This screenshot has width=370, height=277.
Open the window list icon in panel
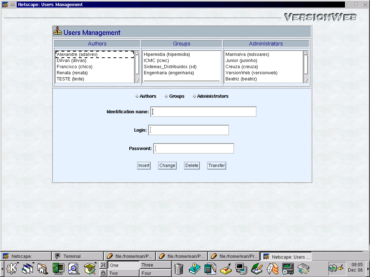tap(28, 268)
